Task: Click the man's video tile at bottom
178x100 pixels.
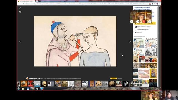Action: [x=150, y=95]
